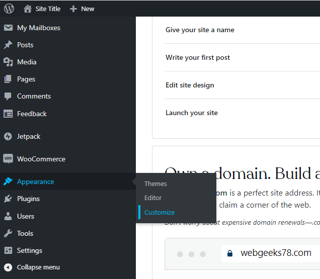Click the Site Title home icon
Image resolution: width=320 pixels, height=279 pixels.
tap(27, 9)
